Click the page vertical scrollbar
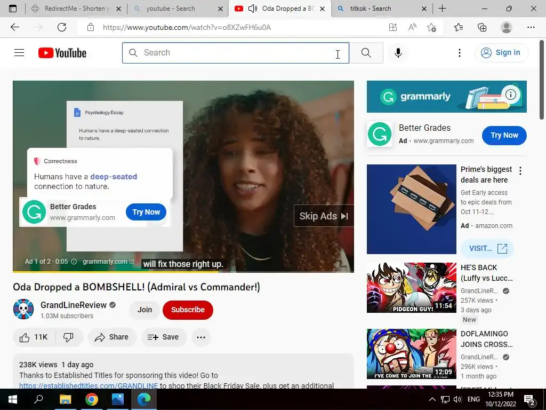Screen dimensions: 546x410 [542, 80]
